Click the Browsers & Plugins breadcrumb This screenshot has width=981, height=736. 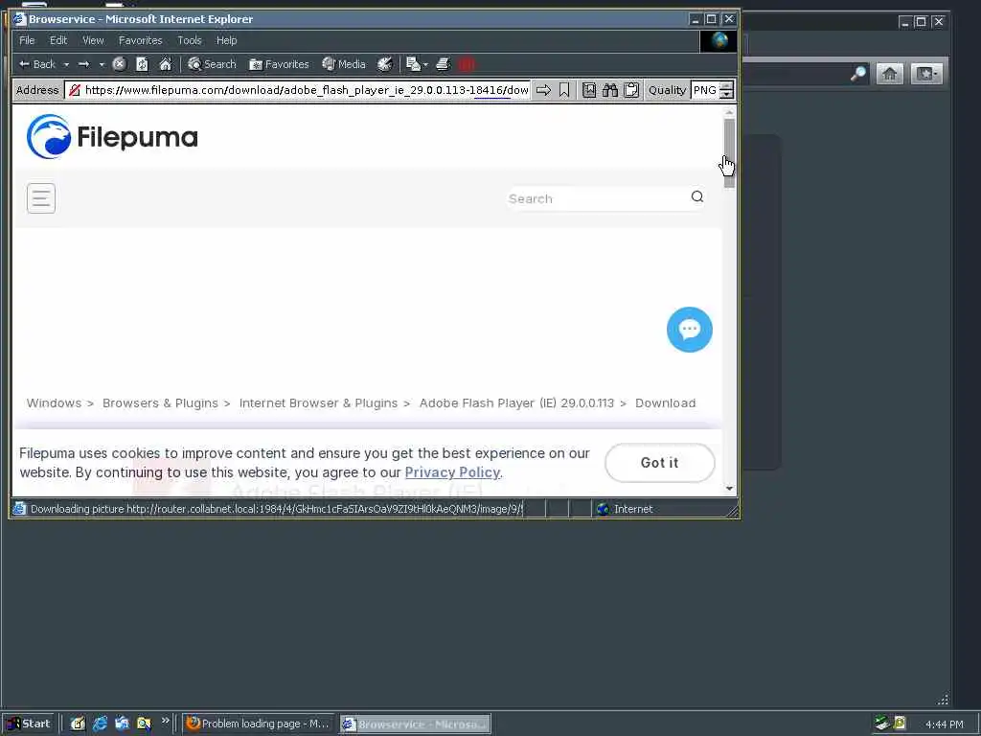pos(160,403)
